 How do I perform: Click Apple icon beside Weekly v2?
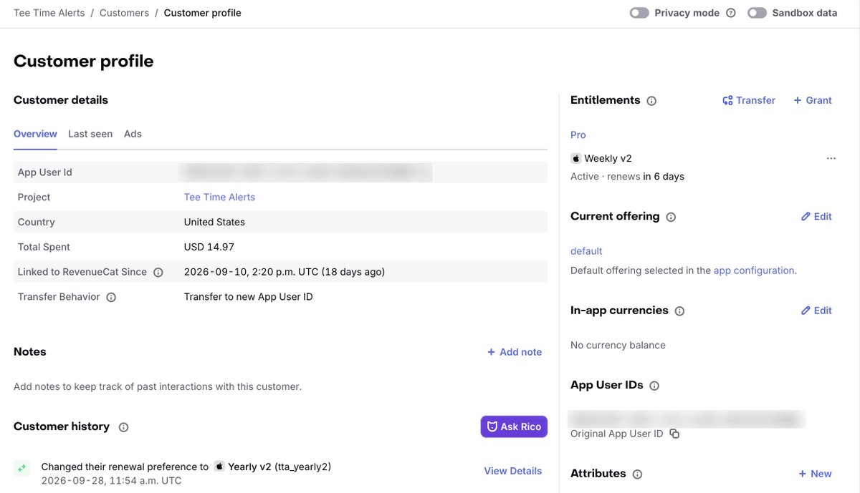point(575,158)
